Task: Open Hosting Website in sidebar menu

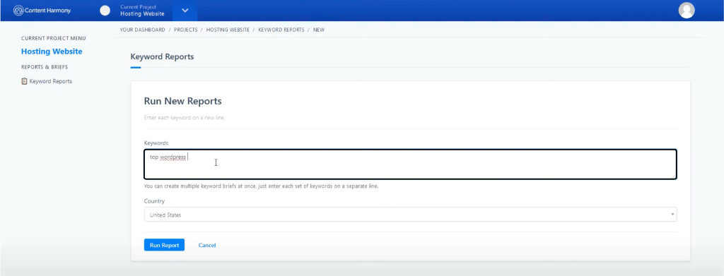Action: point(52,52)
